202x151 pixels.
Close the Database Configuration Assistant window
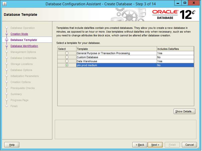tap(194, 3)
